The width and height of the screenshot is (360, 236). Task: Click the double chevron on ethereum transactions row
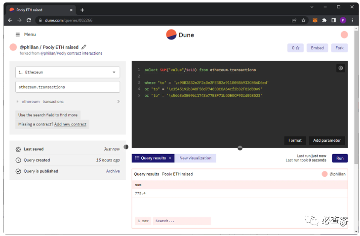tap(119, 102)
